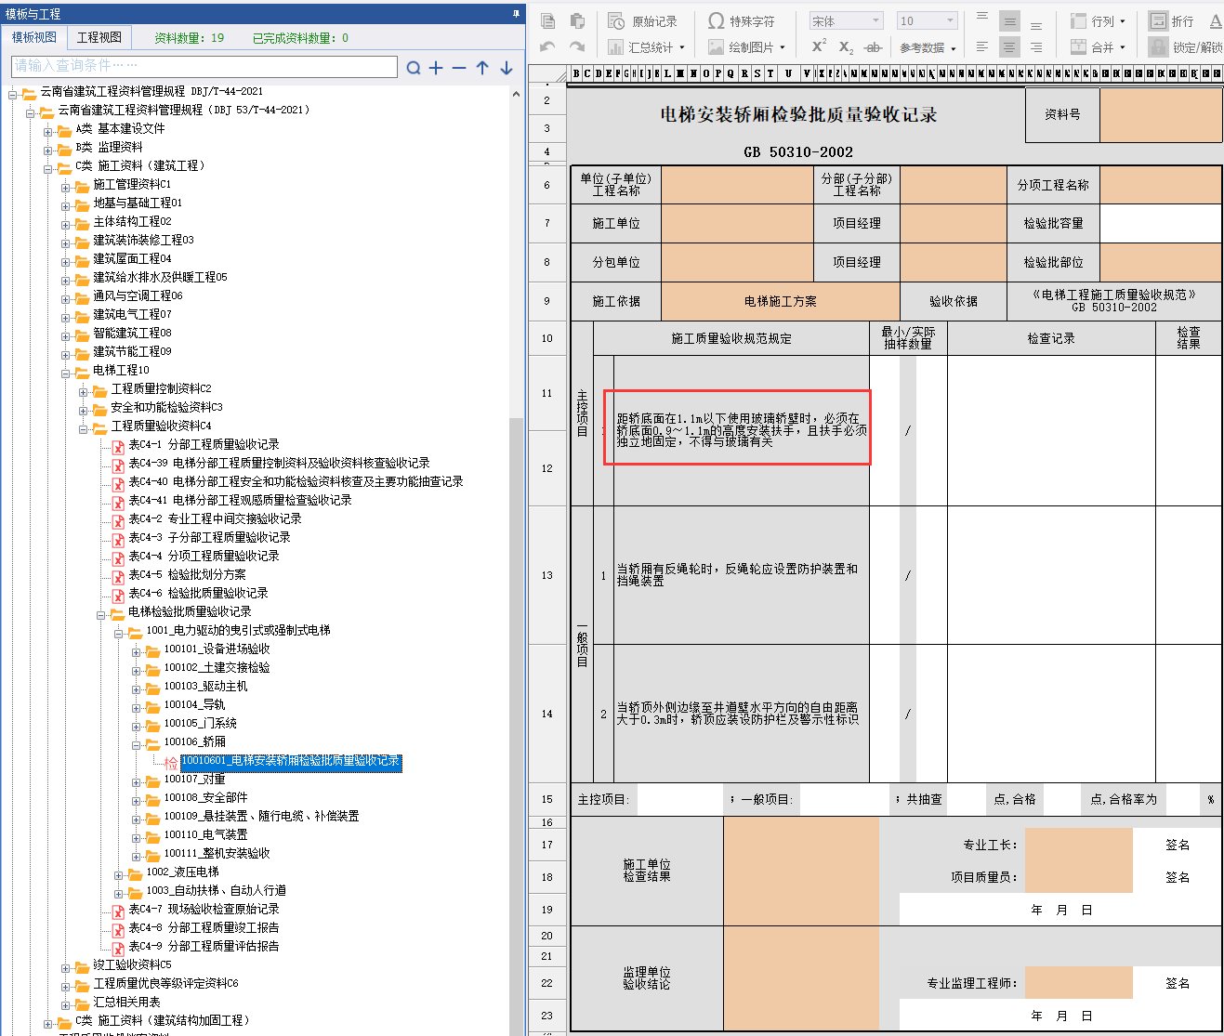Click the plus expand-all icon

point(436,68)
